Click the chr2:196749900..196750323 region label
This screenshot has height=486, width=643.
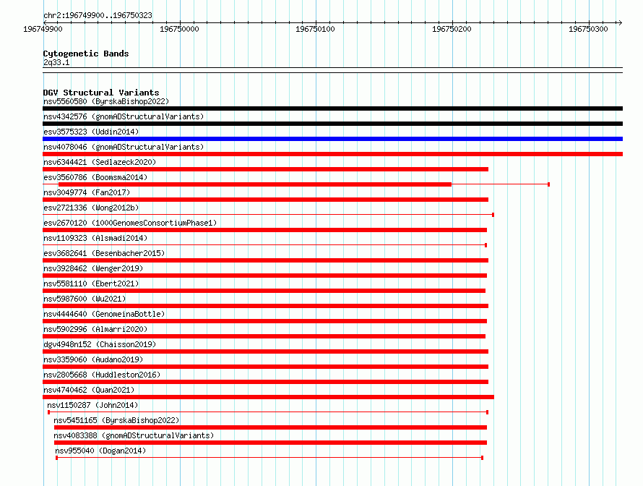click(98, 15)
